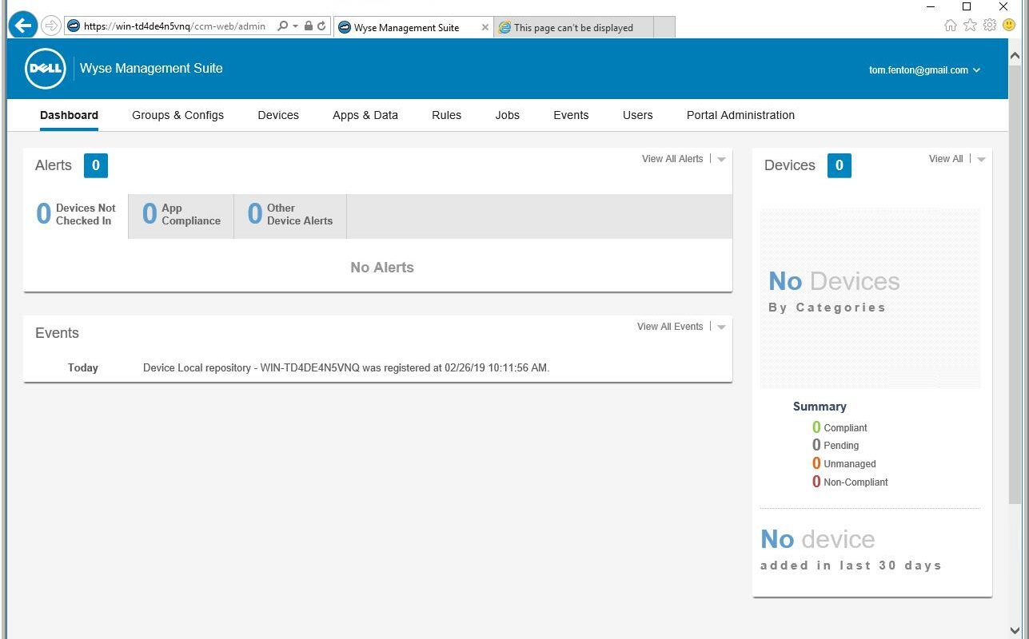Screen dimensions: 1029x639
Task: Expand the Devices panel dropdown arrow
Action: pyautogui.click(x=981, y=160)
